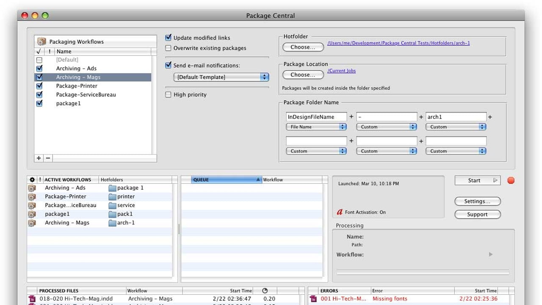Click the printer hotfolder folder icon
The width and height of the screenshot is (542, 305).
click(112, 197)
